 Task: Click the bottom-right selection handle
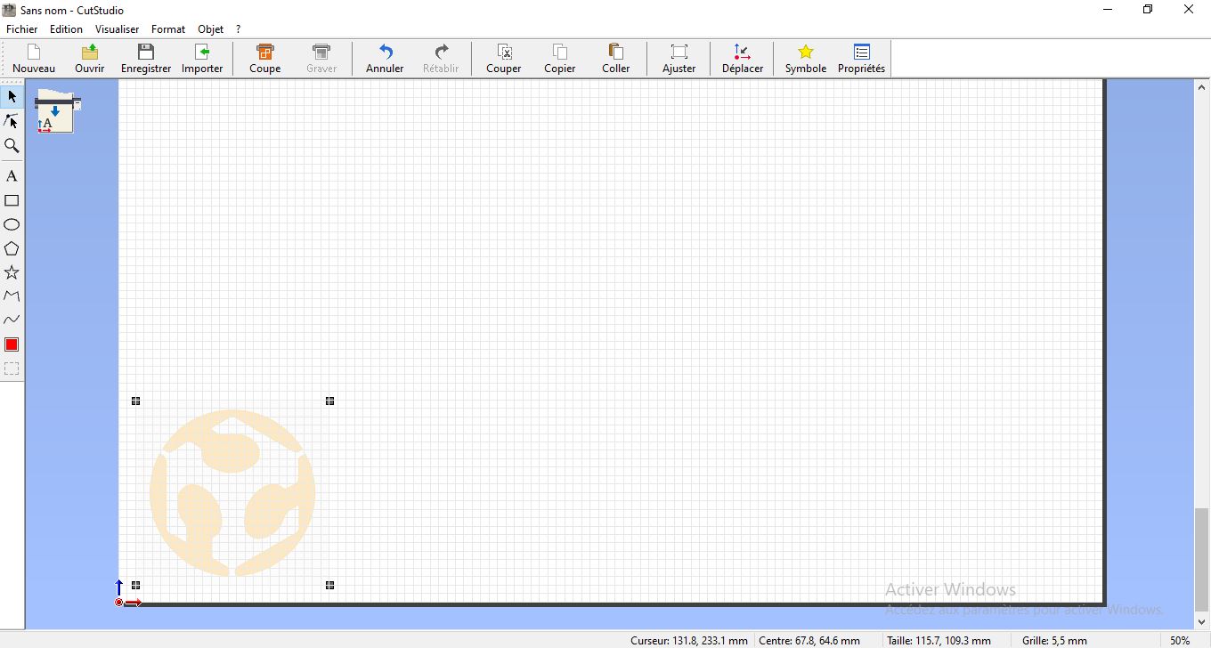[x=329, y=585]
